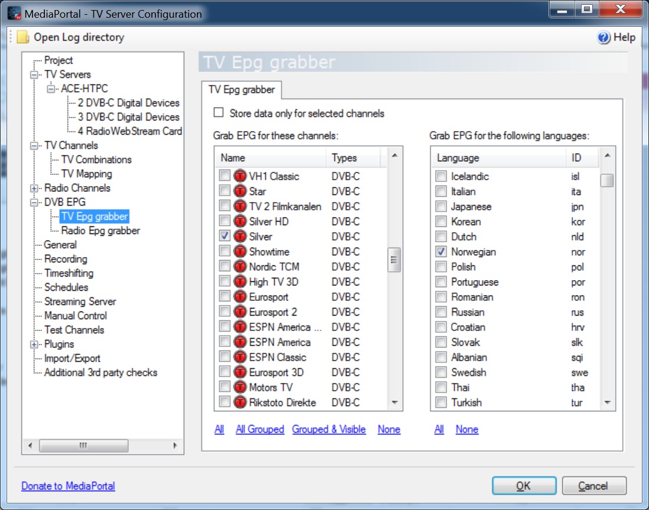Open Additional 3rd party checks
This screenshot has width=649, height=510.
pos(100,372)
